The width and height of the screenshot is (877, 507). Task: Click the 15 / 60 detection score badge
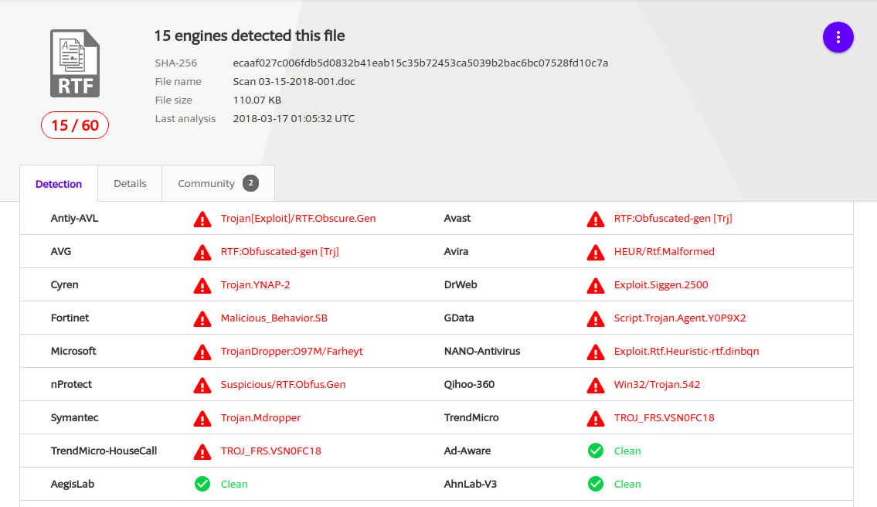click(75, 125)
